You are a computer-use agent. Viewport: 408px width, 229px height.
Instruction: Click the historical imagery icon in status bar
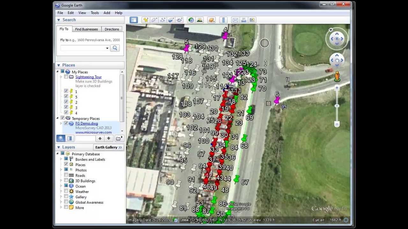point(176,220)
